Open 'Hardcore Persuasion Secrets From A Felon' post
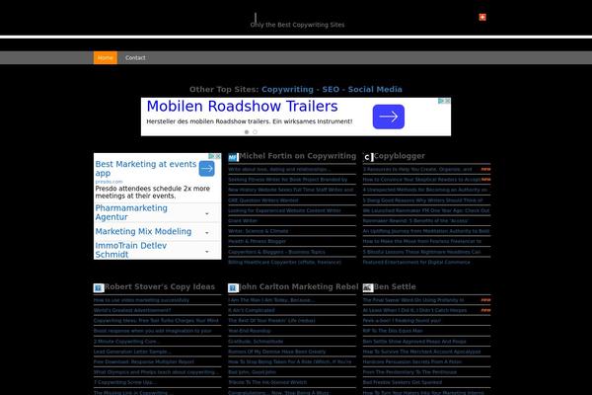 412,361
